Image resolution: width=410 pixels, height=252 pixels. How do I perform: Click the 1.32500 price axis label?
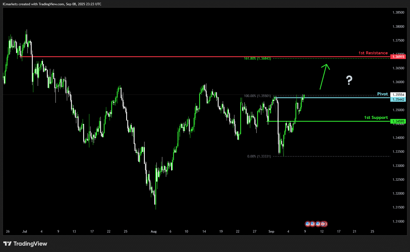pos(398,180)
